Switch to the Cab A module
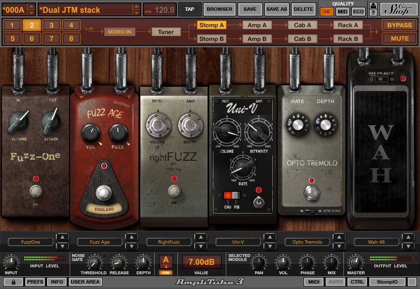The width and height of the screenshot is (420, 289). 302,25
